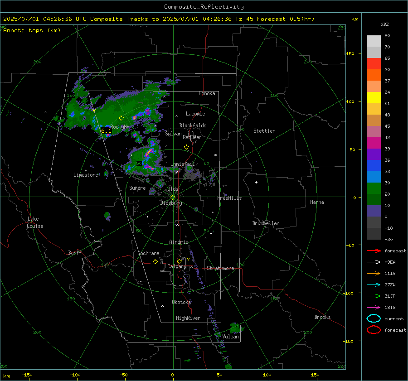Click the RedDeer town label
Screen dimensions: 408x381
click(x=192, y=137)
